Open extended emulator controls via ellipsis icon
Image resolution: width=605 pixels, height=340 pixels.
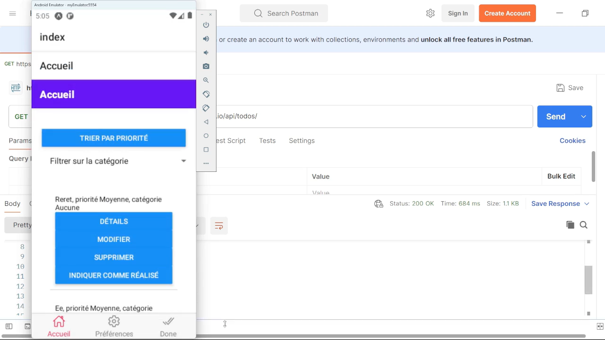[206, 163]
